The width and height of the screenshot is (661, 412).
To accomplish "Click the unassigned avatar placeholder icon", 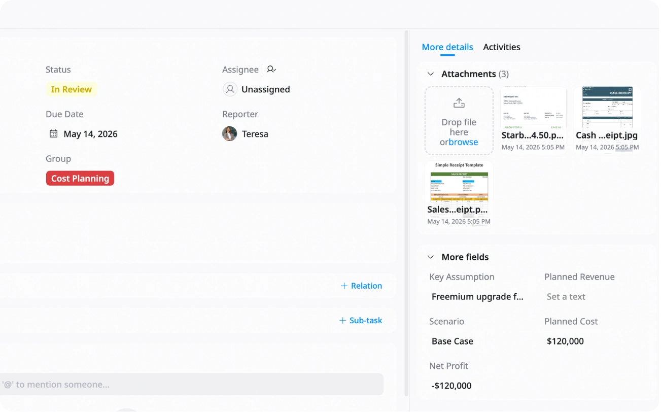I will coord(230,89).
